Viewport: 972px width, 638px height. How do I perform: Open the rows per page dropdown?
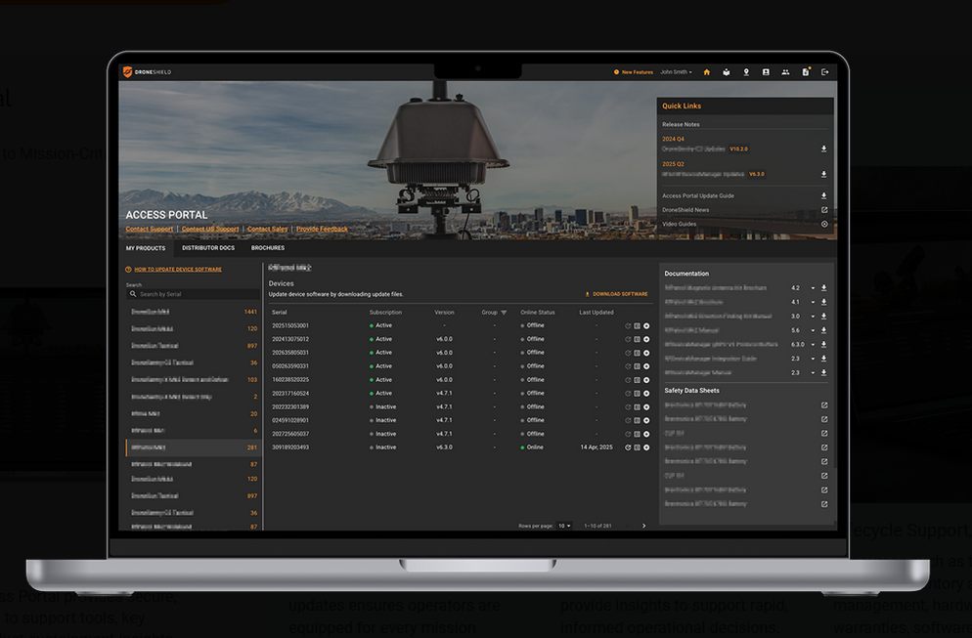point(564,526)
